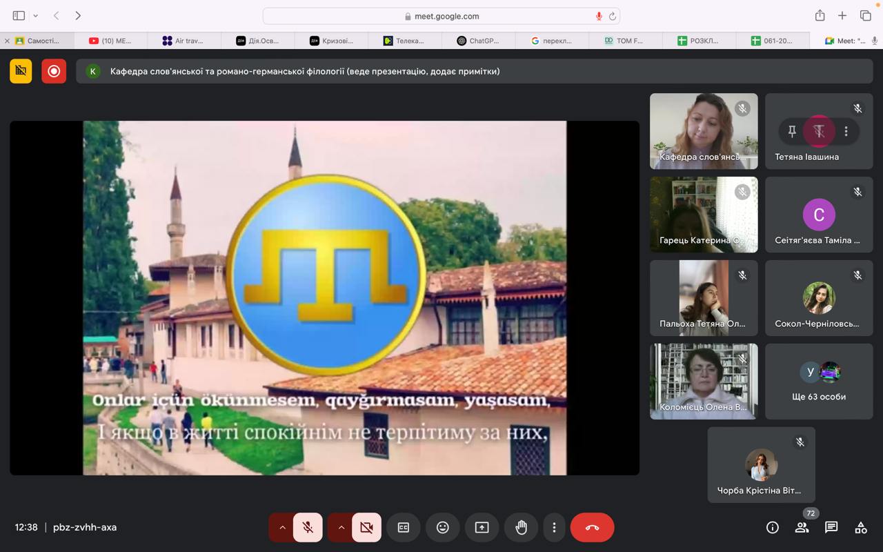Leave the call
The image size is (883, 552).
pos(592,527)
